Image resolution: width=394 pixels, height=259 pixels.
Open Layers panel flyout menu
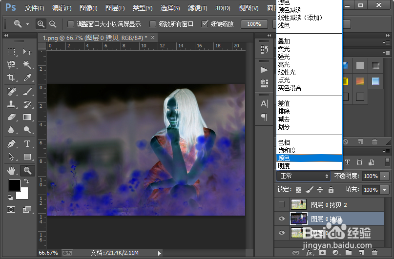click(x=387, y=151)
